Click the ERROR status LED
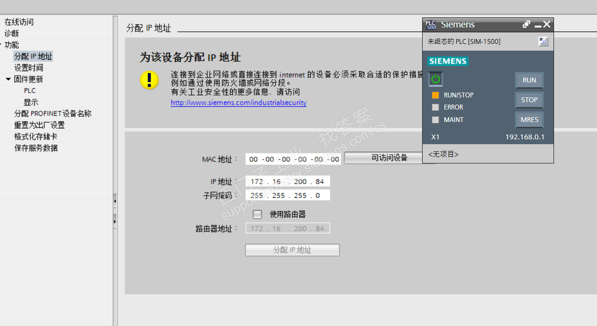 click(x=435, y=108)
